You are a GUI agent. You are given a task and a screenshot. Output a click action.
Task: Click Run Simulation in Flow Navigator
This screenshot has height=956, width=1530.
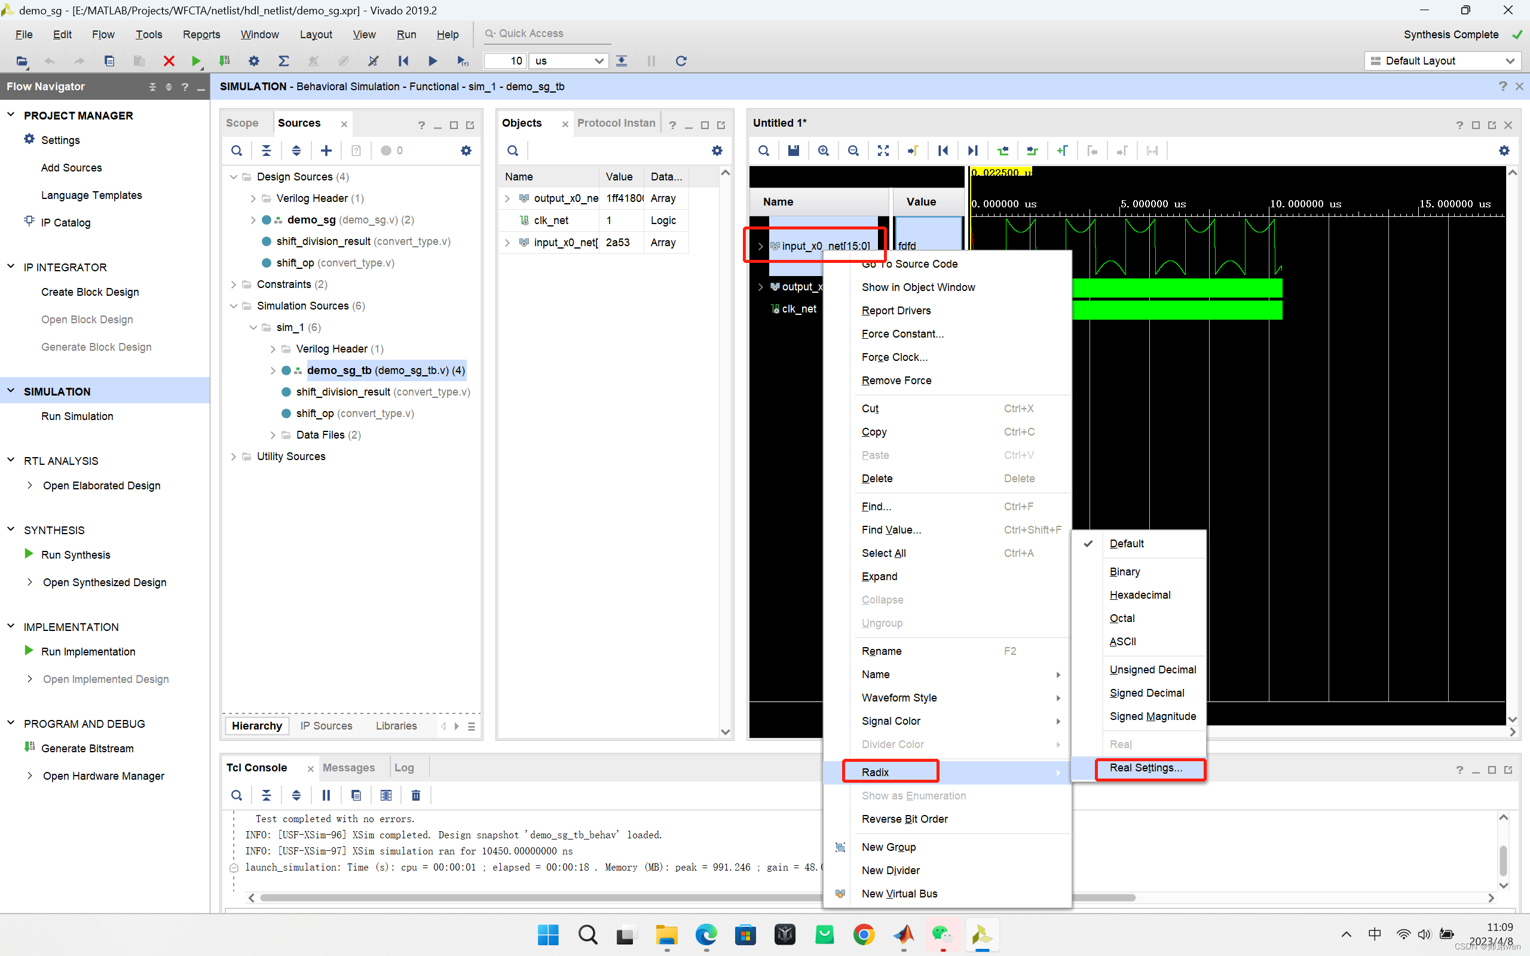coord(77,416)
